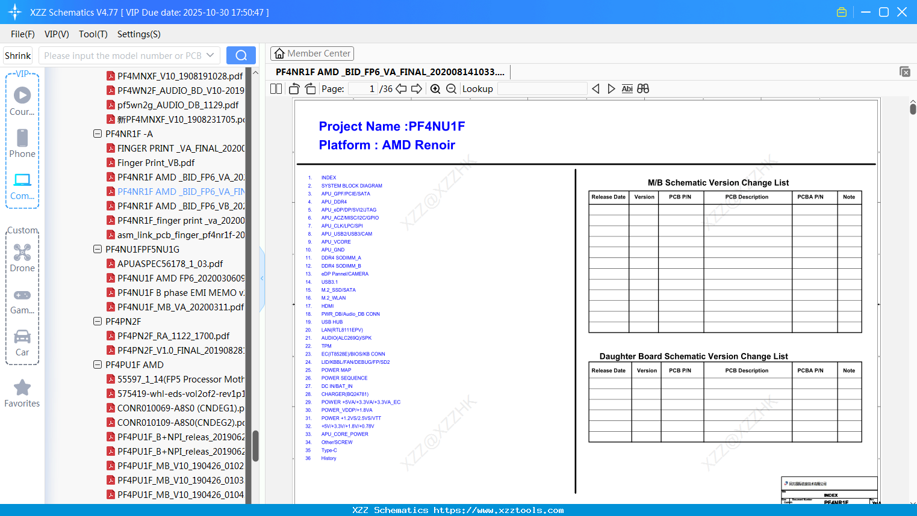Select the PF4NR1F AMD _BID_FP6_VA_FINAL document tab
Viewport: 917px width, 516px height.
pyautogui.click(x=390, y=72)
